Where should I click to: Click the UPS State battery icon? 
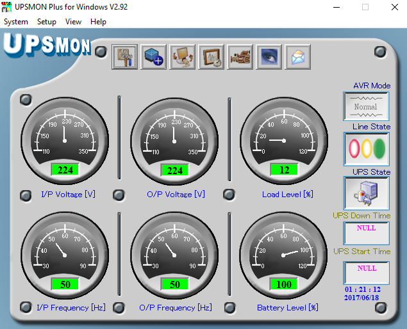click(366, 193)
